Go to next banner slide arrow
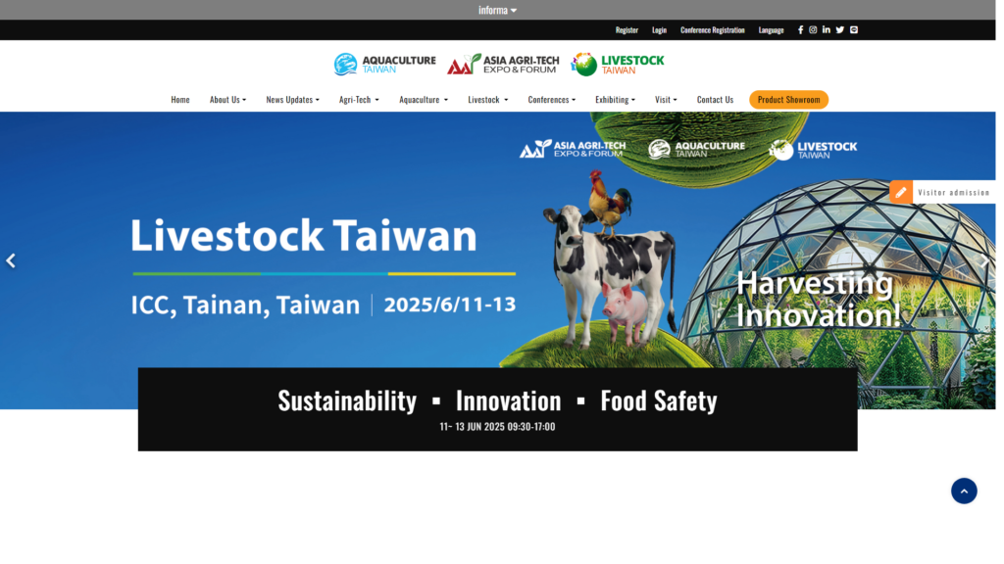The image size is (1004, 564). click(x=984, y=260)
